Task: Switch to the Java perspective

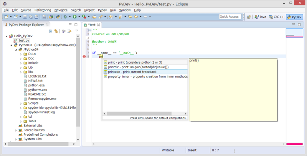Action: (260, 17)
